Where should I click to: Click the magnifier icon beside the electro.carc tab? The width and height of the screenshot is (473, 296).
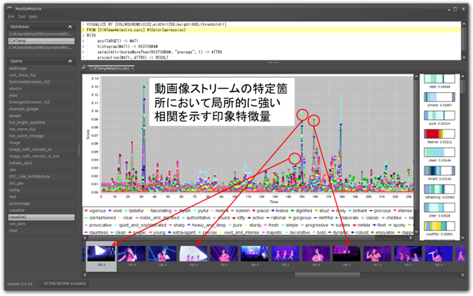pos(83,68)
